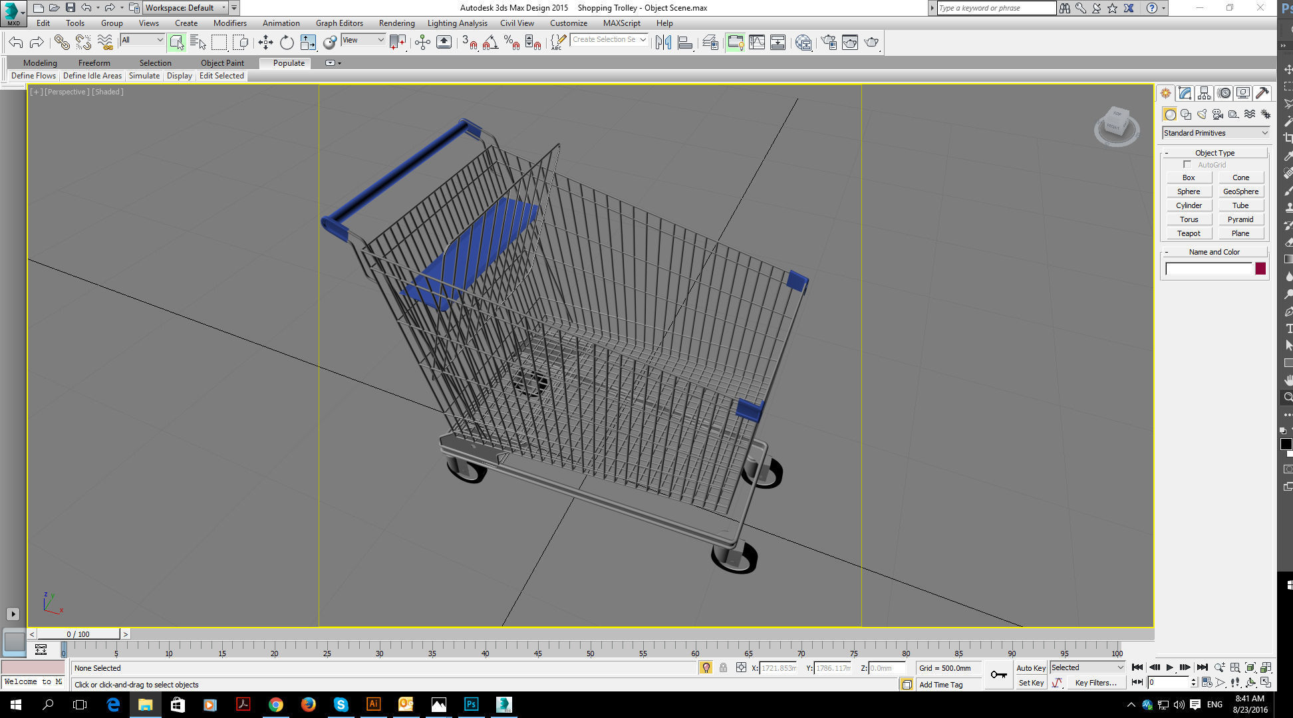
Task: Switch to the Motion command panel tab
Action: (x=1224, y=93)
